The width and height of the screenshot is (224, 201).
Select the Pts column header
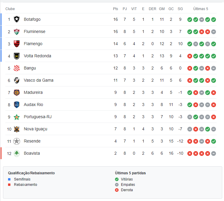tap(116, 9)
